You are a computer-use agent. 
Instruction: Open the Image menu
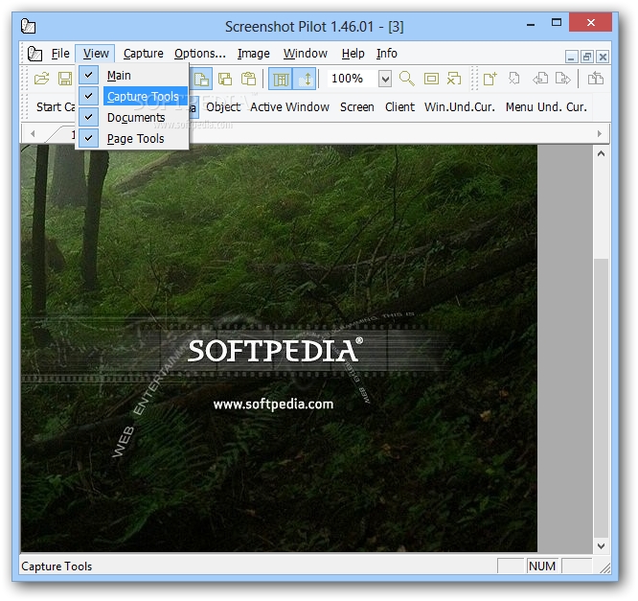[x=254, y=54]
